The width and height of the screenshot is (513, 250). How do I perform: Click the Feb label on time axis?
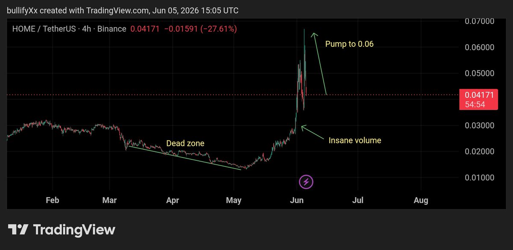tap(52, 200)
